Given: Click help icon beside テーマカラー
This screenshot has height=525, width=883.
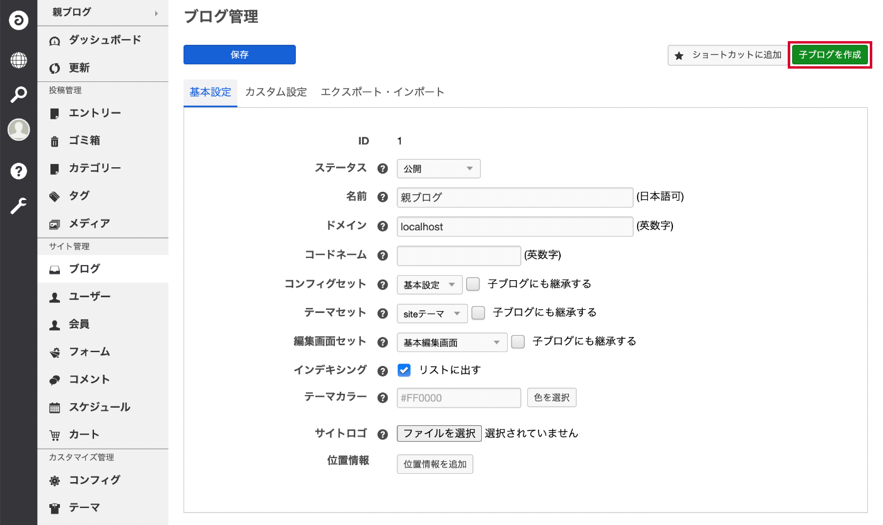Looking at the screenshot, I should [x=382, y=398].
